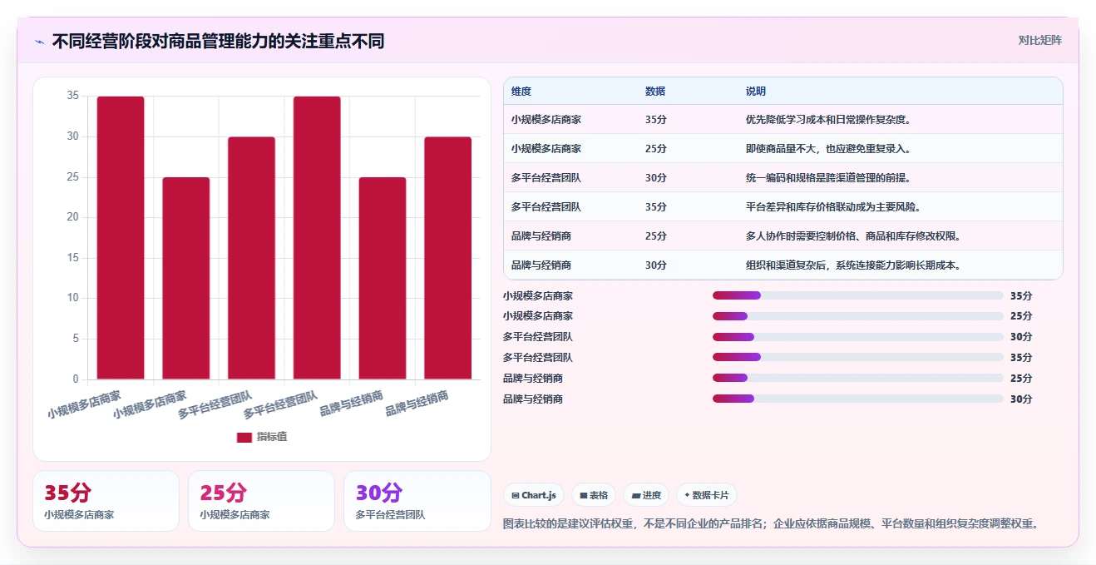Click the Chart.js chip icon

[x=516, y=495]
